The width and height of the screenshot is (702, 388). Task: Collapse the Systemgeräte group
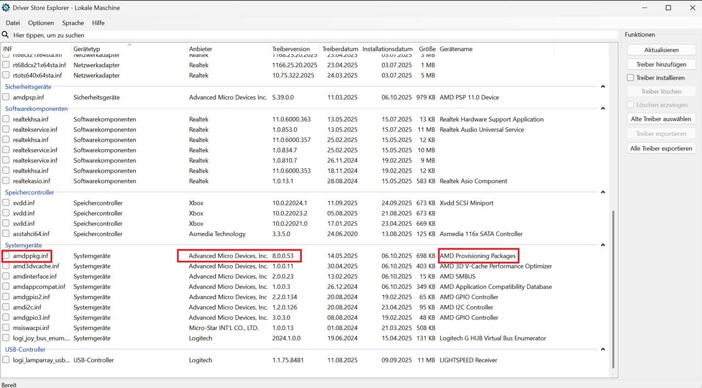[603, 245]
